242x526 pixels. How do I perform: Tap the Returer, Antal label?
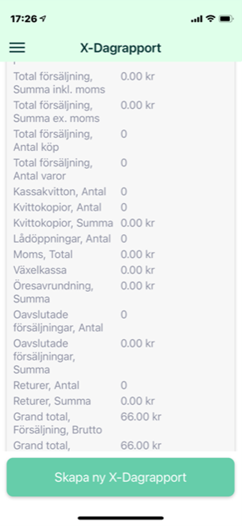pyautogui.click(x=46, y=385)
